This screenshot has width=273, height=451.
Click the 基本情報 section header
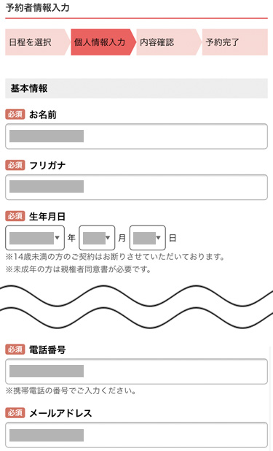pyautogui.click(x=136, y=88)
